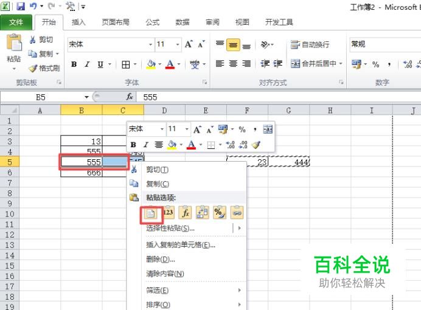Image resolution: width=421 pixels, height=310 pixels.
Task: Click Paste Formatting (%) option icon
Action: tap(220, 213)
